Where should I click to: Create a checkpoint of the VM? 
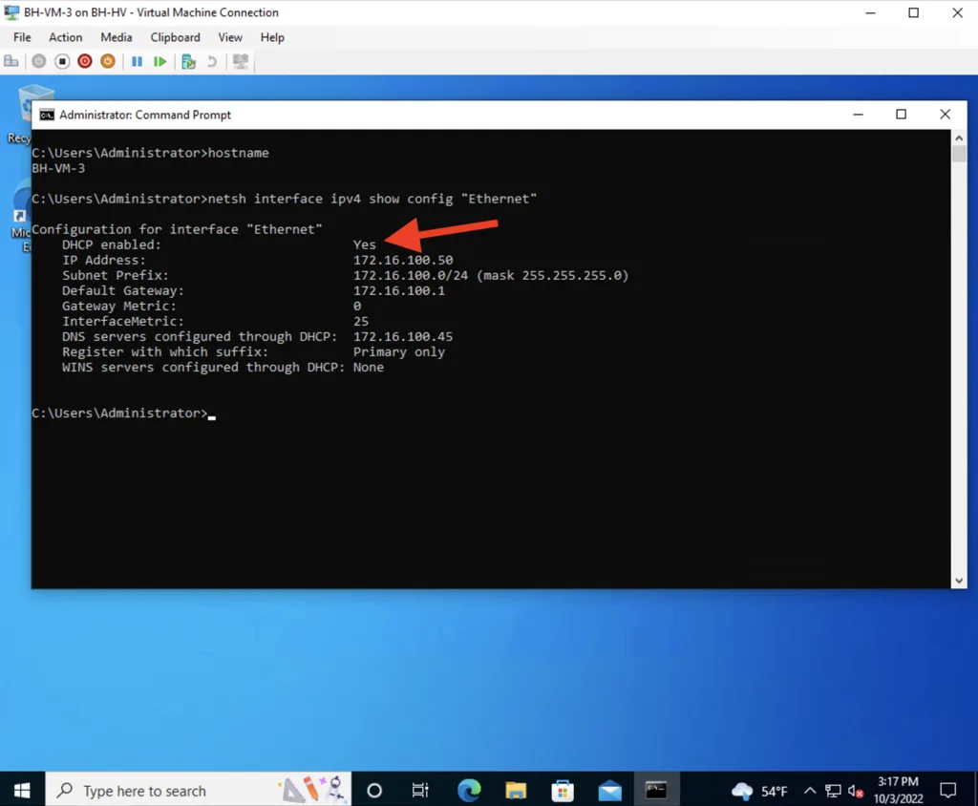coord(188,61)
